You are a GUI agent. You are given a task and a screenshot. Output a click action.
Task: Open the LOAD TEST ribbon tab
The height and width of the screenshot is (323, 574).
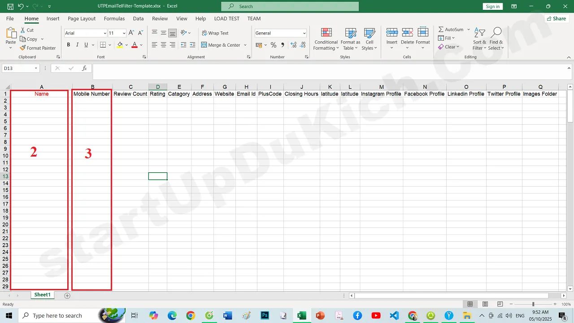pos(226,18)
